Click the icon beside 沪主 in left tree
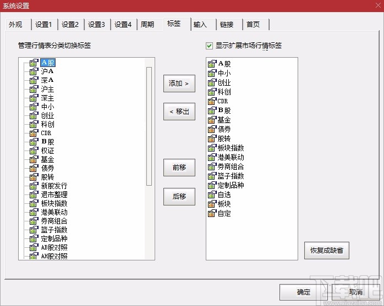Screen dimensions: 384x306 (34, 89)
